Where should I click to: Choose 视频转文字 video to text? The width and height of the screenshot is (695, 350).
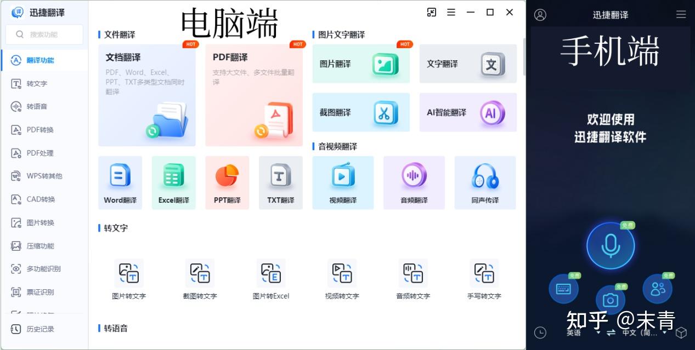click(342, 279)
